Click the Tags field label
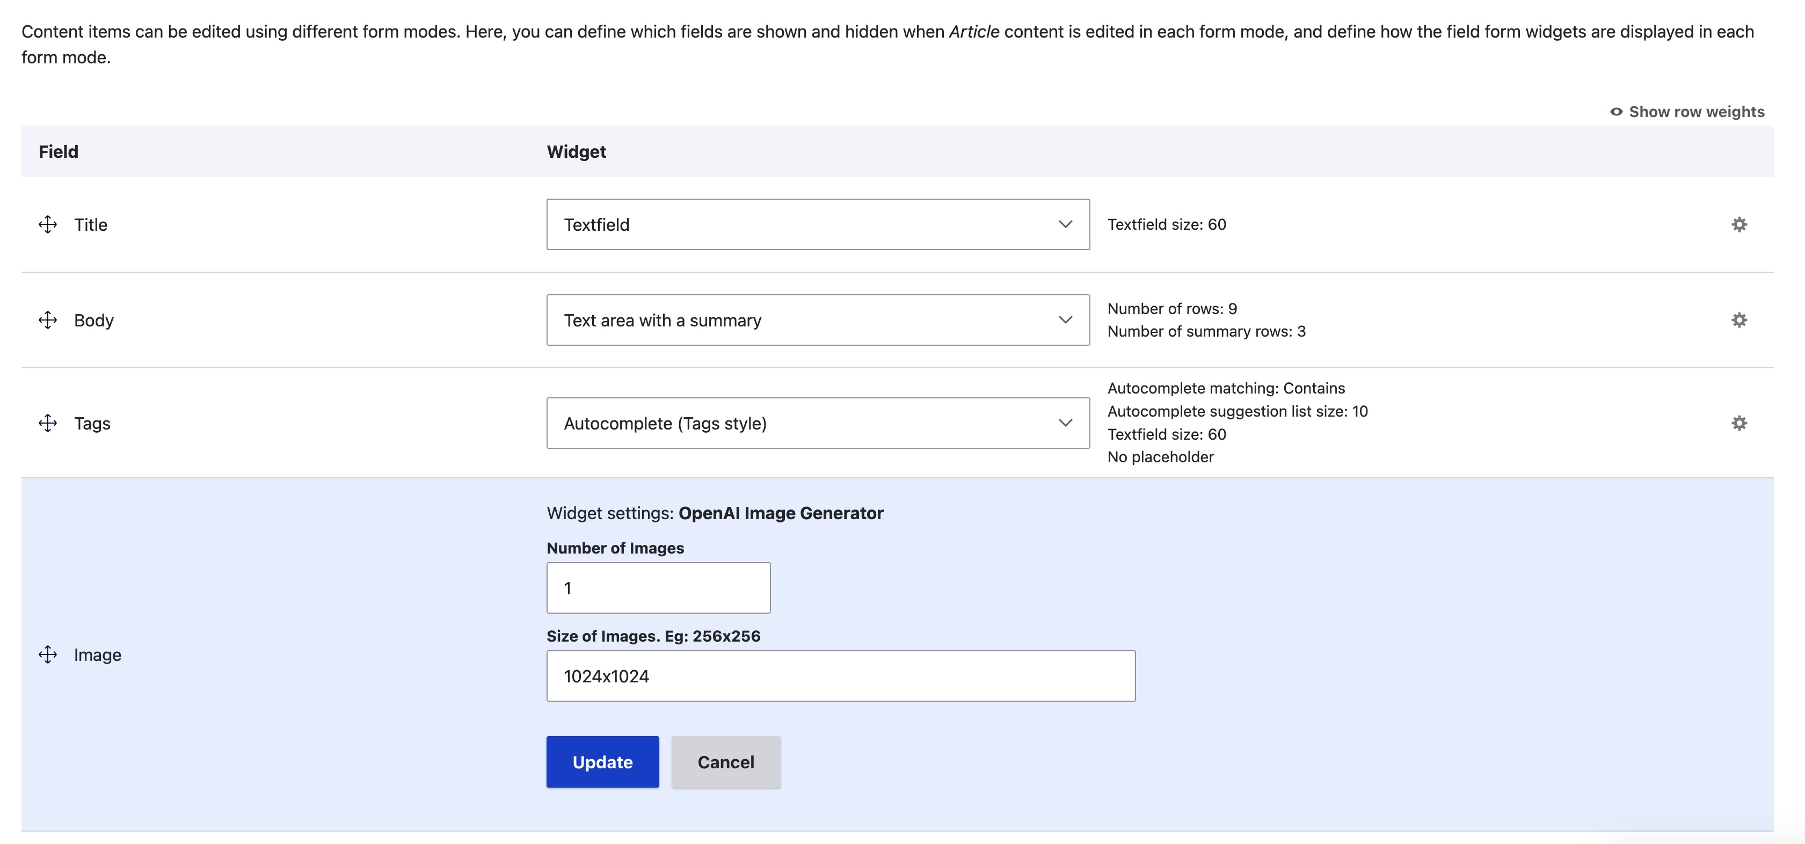 (92, 424)
